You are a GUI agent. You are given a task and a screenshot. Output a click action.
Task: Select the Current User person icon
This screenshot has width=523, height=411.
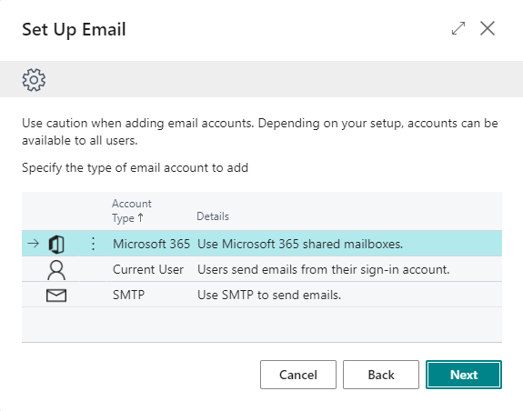pos(56,270)
